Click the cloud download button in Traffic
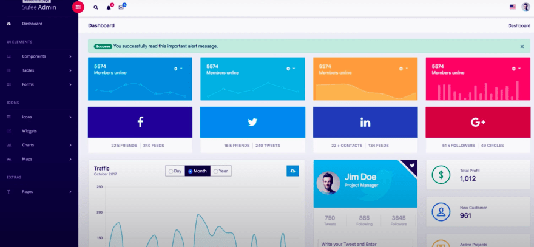The height and width of the screenshot is (247, 534). tap(292, 171)
